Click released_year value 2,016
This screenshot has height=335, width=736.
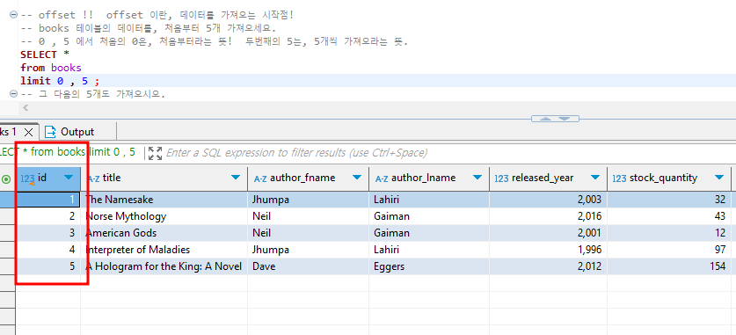pos(548,216)
